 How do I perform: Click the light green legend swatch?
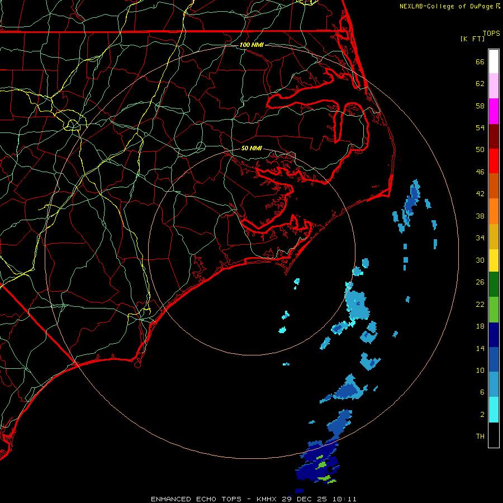coord(493,310)
